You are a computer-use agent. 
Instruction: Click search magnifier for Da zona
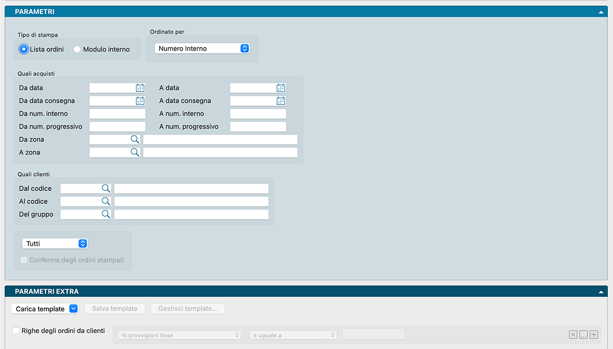click(x=134, y=139)
